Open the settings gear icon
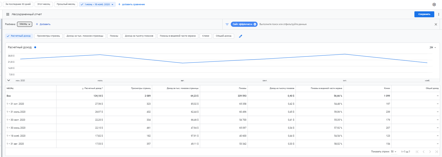Viewport: 442px width, 157px height. click(434, 4)
